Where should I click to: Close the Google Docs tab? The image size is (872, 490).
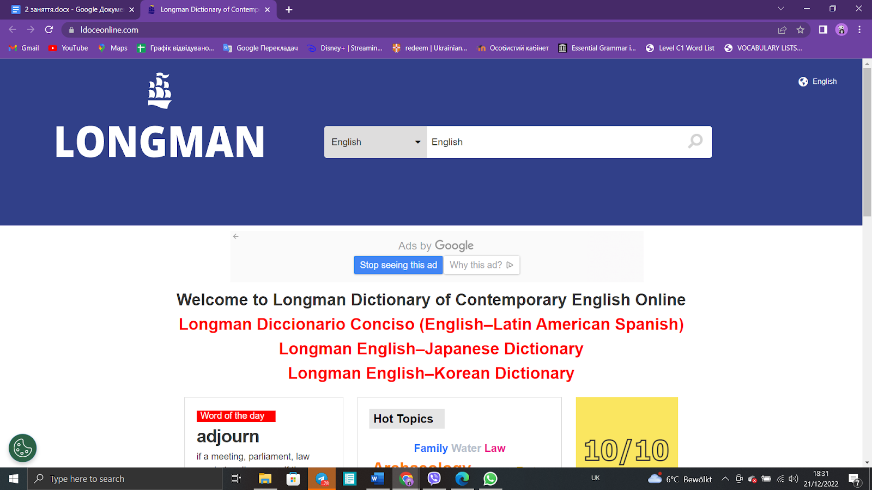(x=131, y=9)
